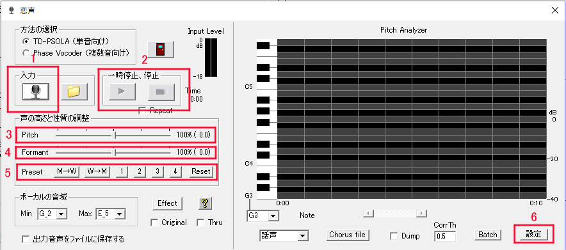Image resolution: width=566 pixels, height=250 pixels.
Task: Enable the Thru checkbox
Action: click(x=200, y=223)
